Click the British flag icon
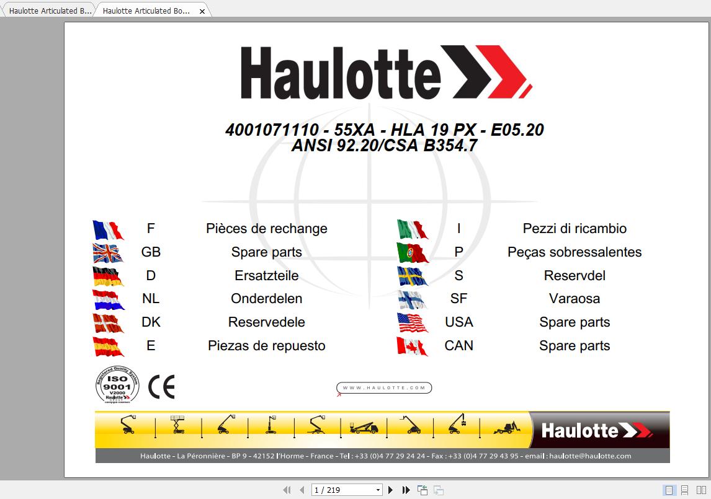 click(x=108, y=253)
